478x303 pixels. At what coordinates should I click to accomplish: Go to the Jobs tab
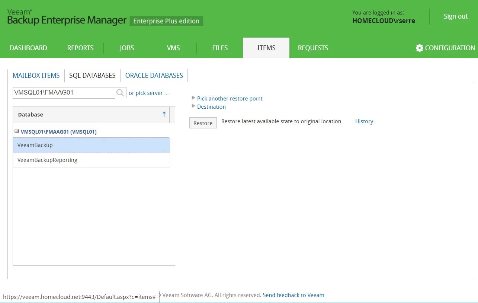click(127, 48)
